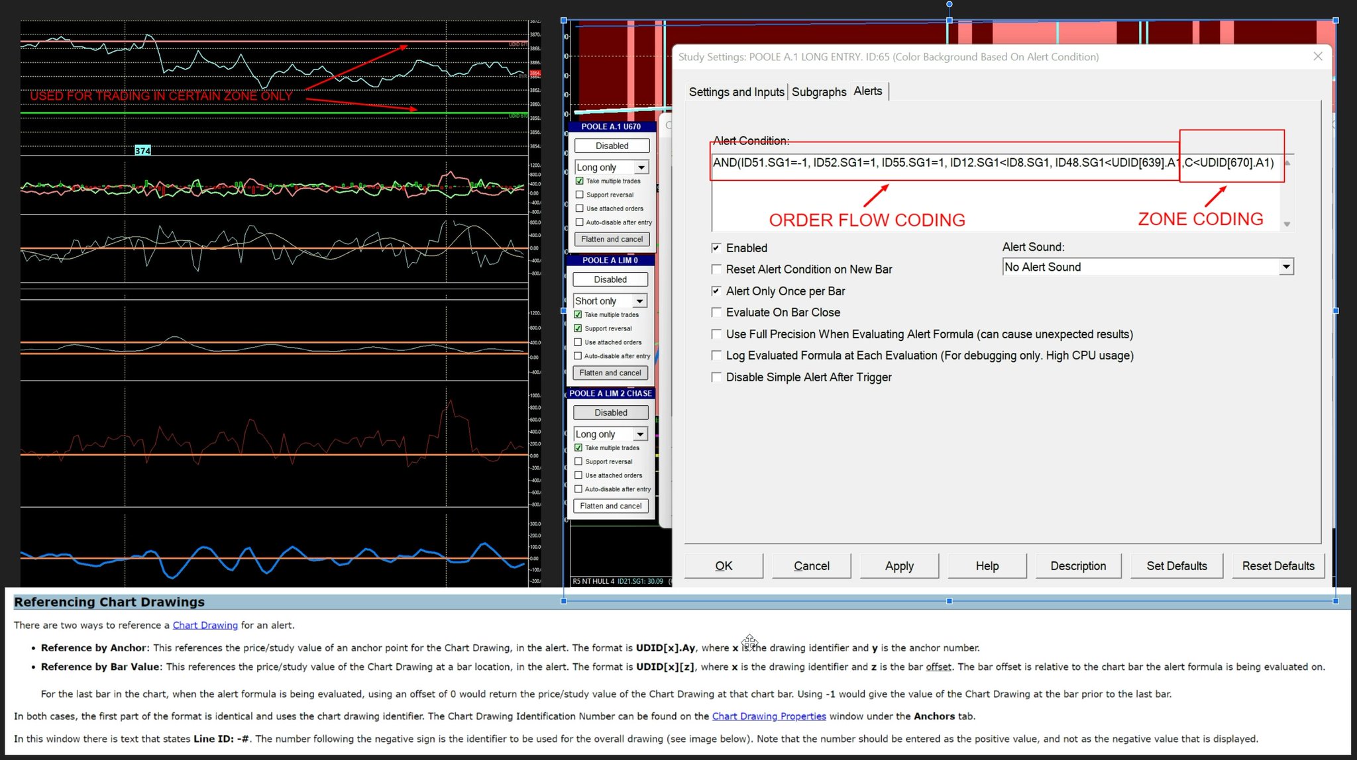Click Flatten and cancel in POOLE A LIM 2 CHASE
This screenshot has height=760, width=1357.
pyautogui.click(x=610, y=506)
